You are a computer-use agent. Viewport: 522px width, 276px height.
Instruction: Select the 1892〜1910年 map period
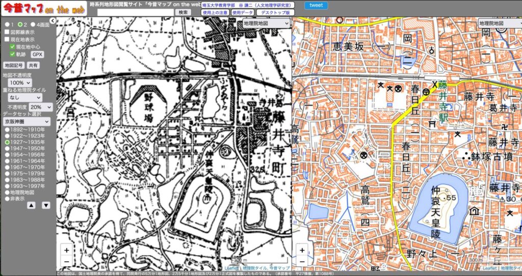7,129
